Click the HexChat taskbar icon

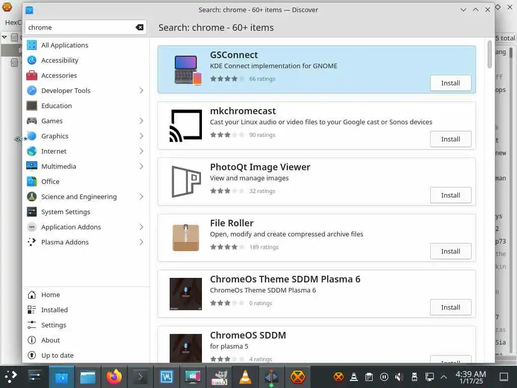click(x=298, y=377)
